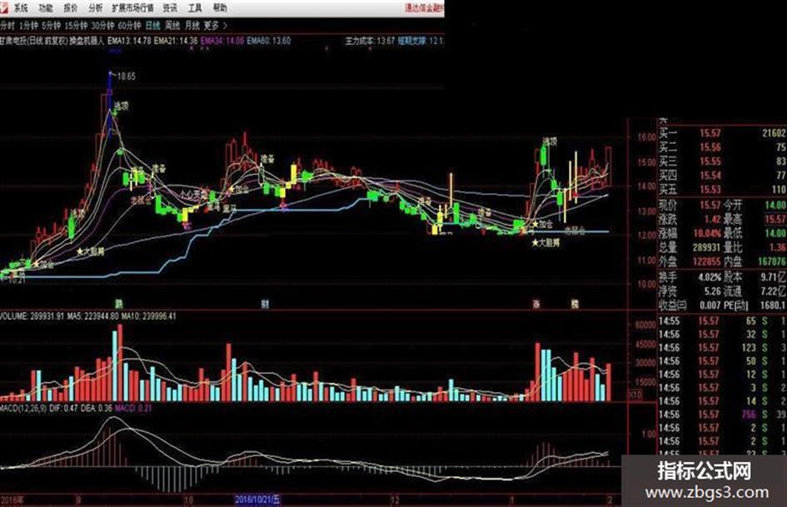The height and width of the screenshot is (507, 787).
Task: Click the 14:55 tick row with volume 65
Action: click(722, 321)
